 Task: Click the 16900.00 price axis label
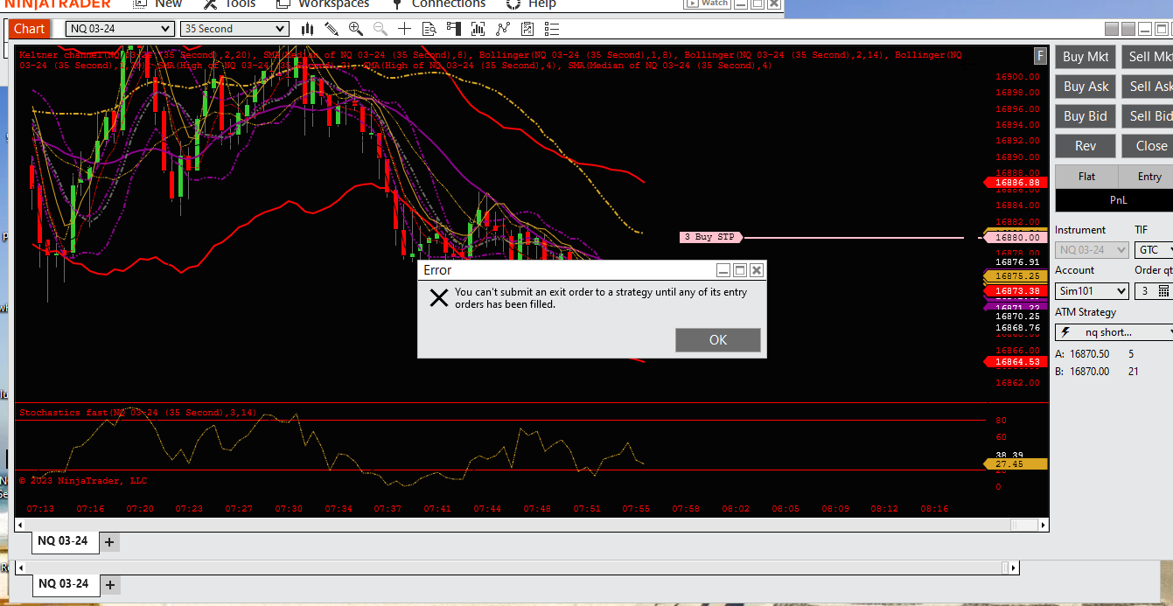tap(1017, 76)
